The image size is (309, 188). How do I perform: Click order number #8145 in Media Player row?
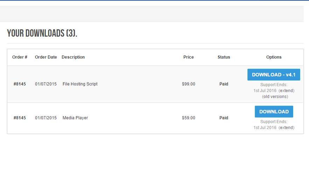[x=20, y=118]
